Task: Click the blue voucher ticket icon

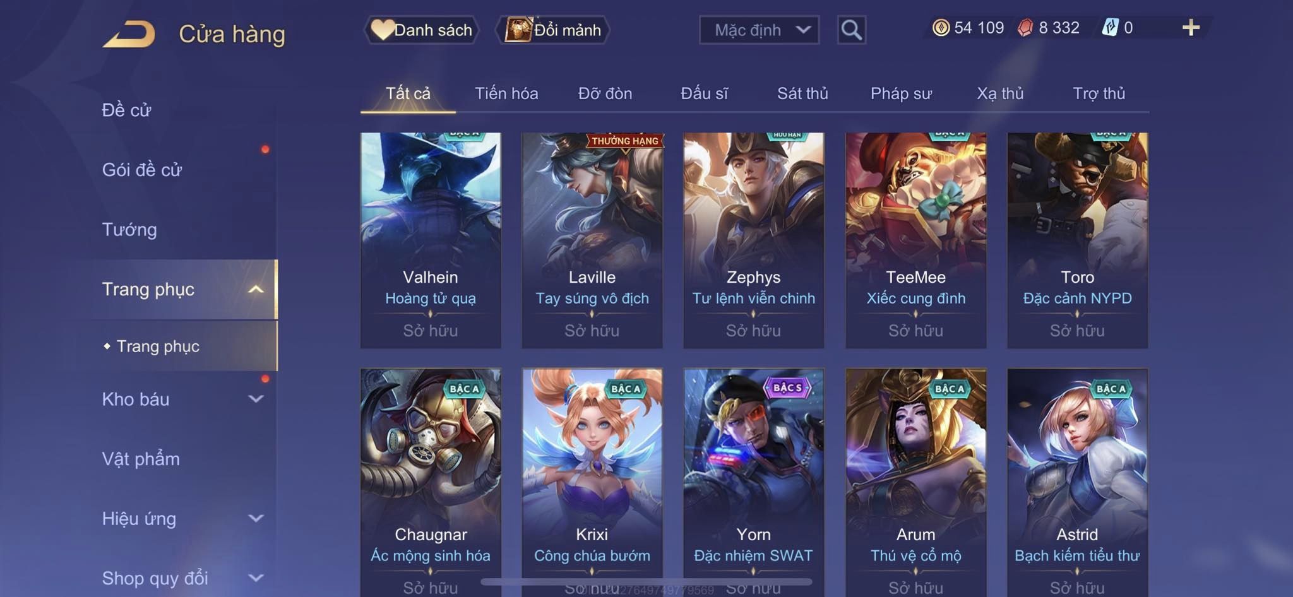Action: tap(1111, 28)
